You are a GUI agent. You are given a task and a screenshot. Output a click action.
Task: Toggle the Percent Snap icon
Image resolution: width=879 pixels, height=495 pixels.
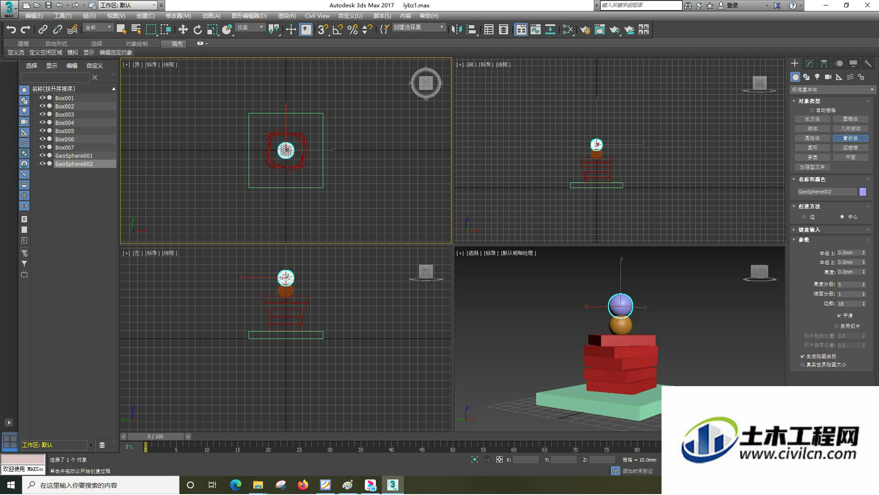tap(353, 30)
